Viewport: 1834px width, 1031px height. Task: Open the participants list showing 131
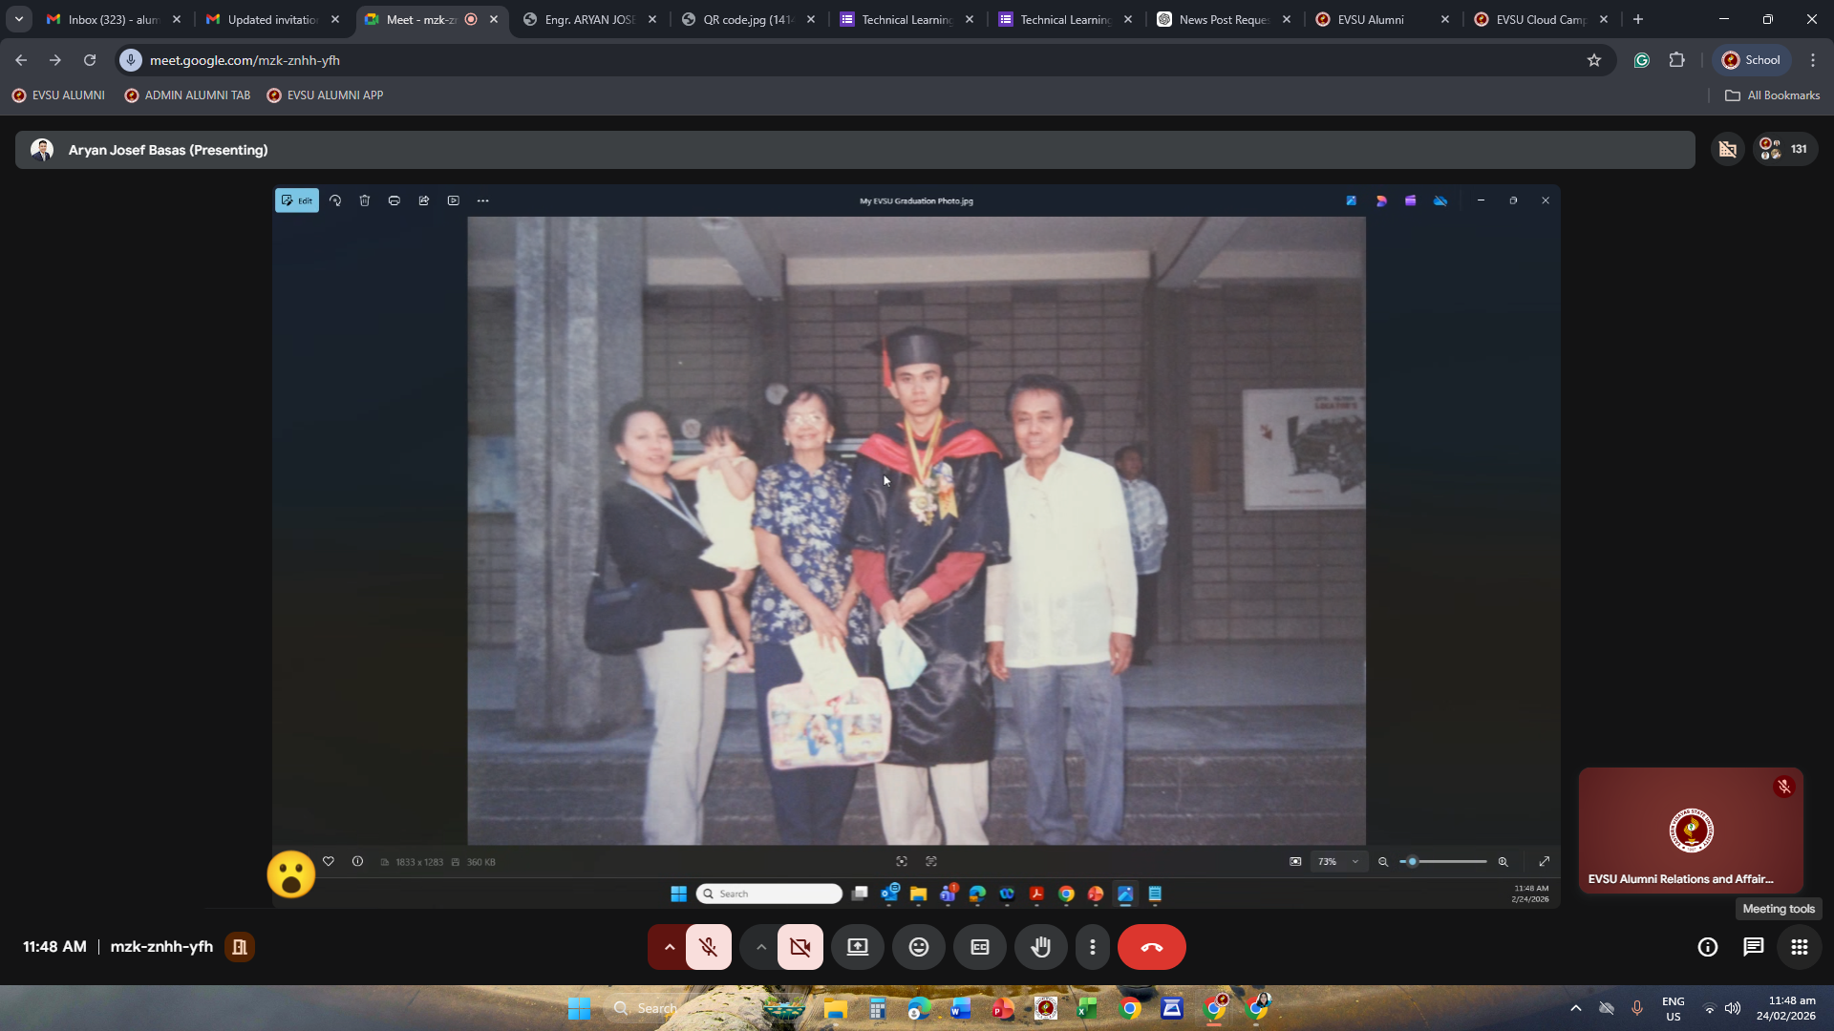[x=1784, y=149]
